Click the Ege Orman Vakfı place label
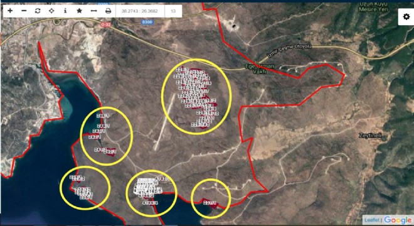The width and height of the screenshot is (414, 226). click(256, 68)
